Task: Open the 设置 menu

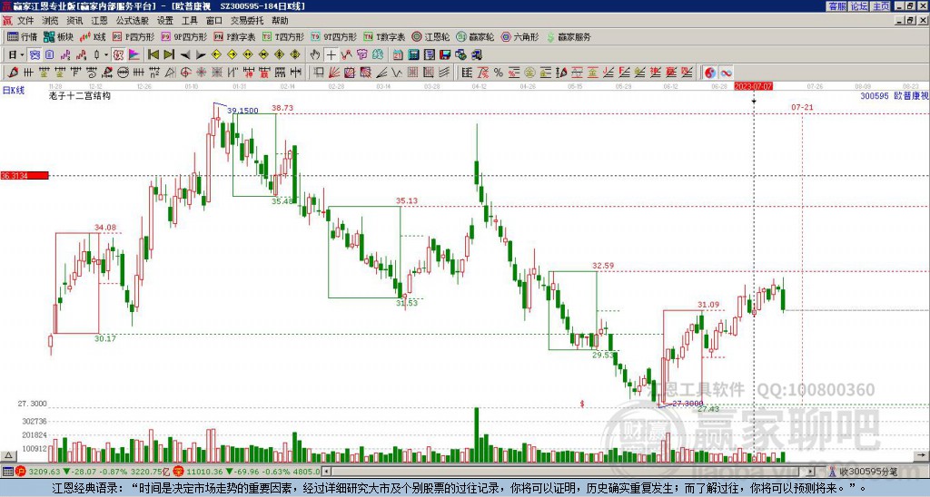Action: 165,21
